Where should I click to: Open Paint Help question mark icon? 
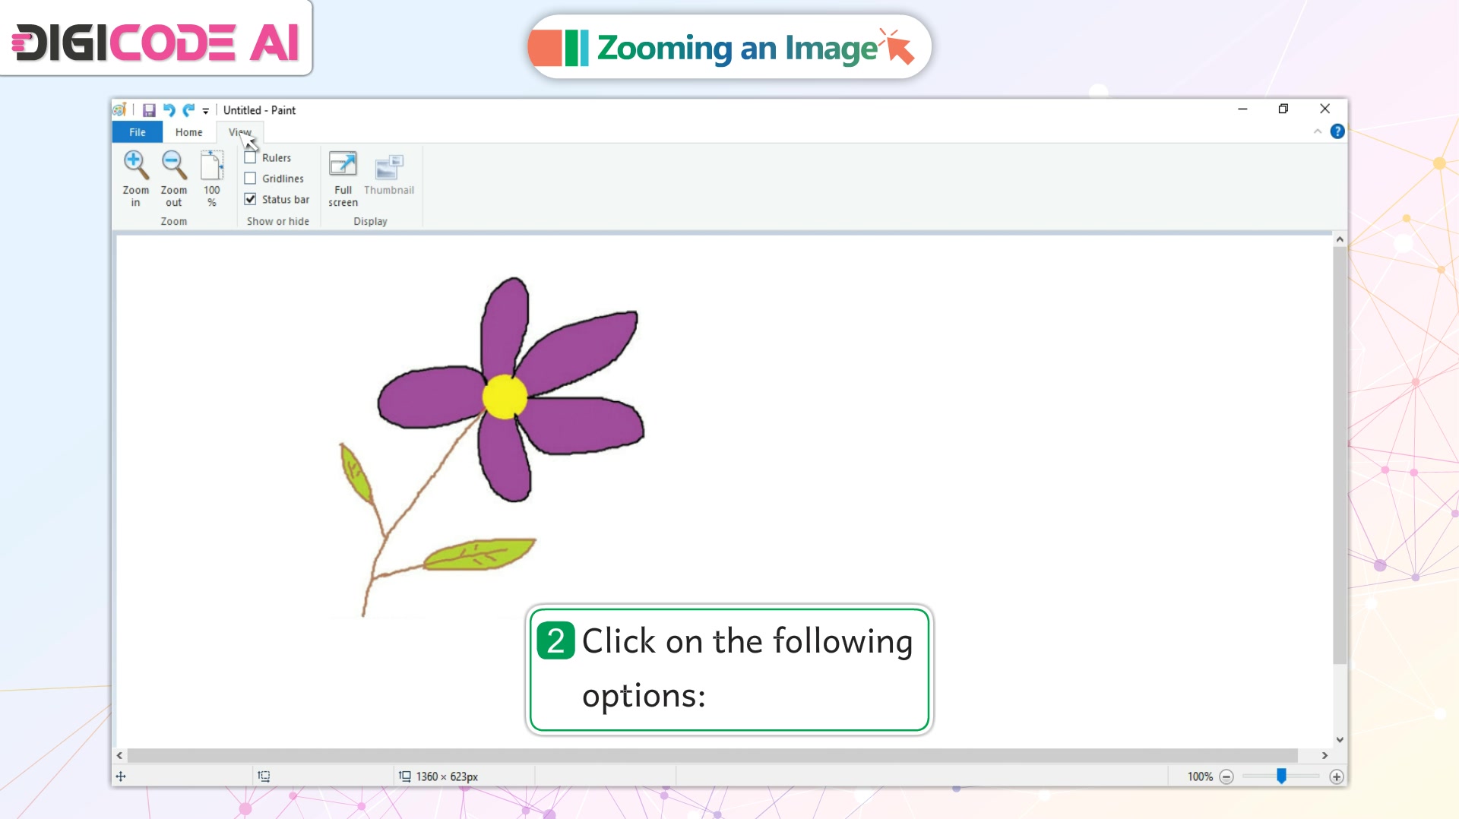[x=1337, y=131]
